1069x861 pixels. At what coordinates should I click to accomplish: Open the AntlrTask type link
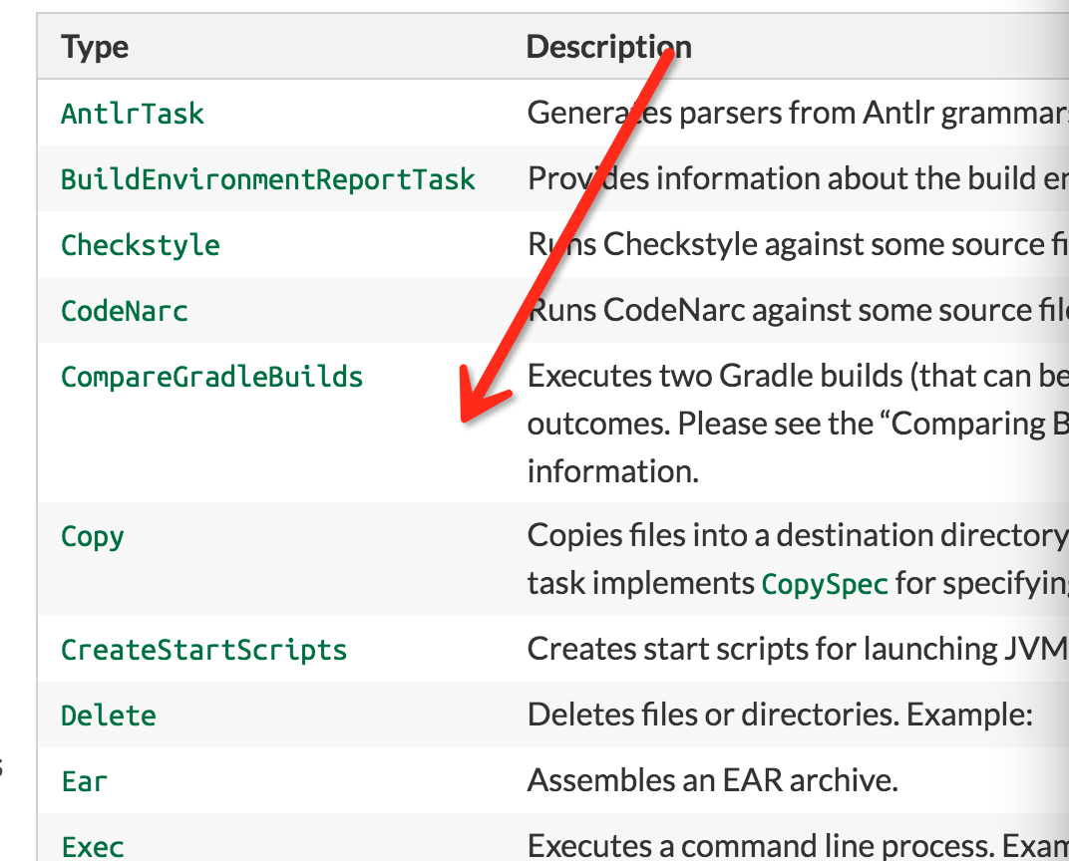pyautogui.click(x=133, y=114)
